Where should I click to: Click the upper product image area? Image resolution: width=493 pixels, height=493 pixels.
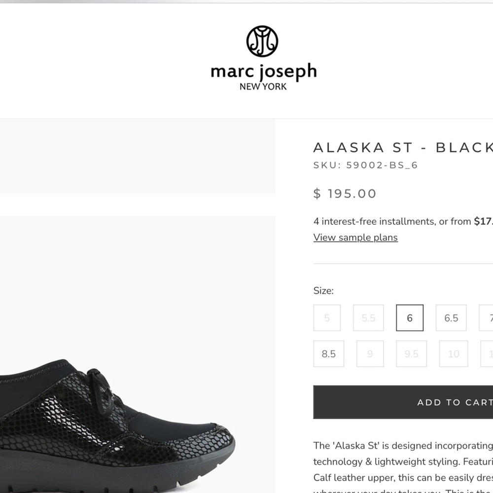pos(138,155)
